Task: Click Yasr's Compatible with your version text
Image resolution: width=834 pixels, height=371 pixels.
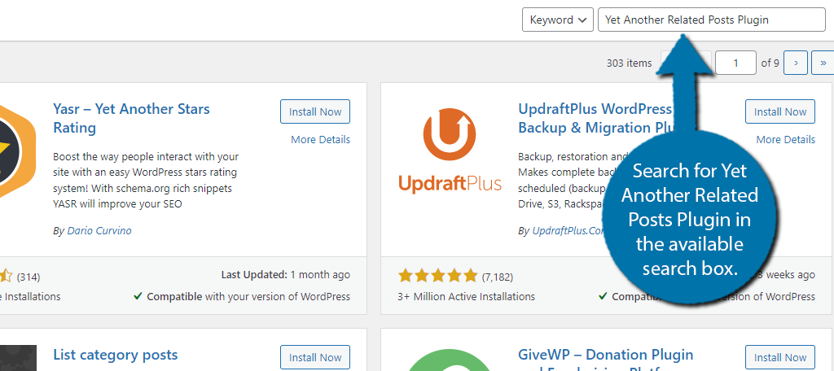Action: tap(242, 296)
